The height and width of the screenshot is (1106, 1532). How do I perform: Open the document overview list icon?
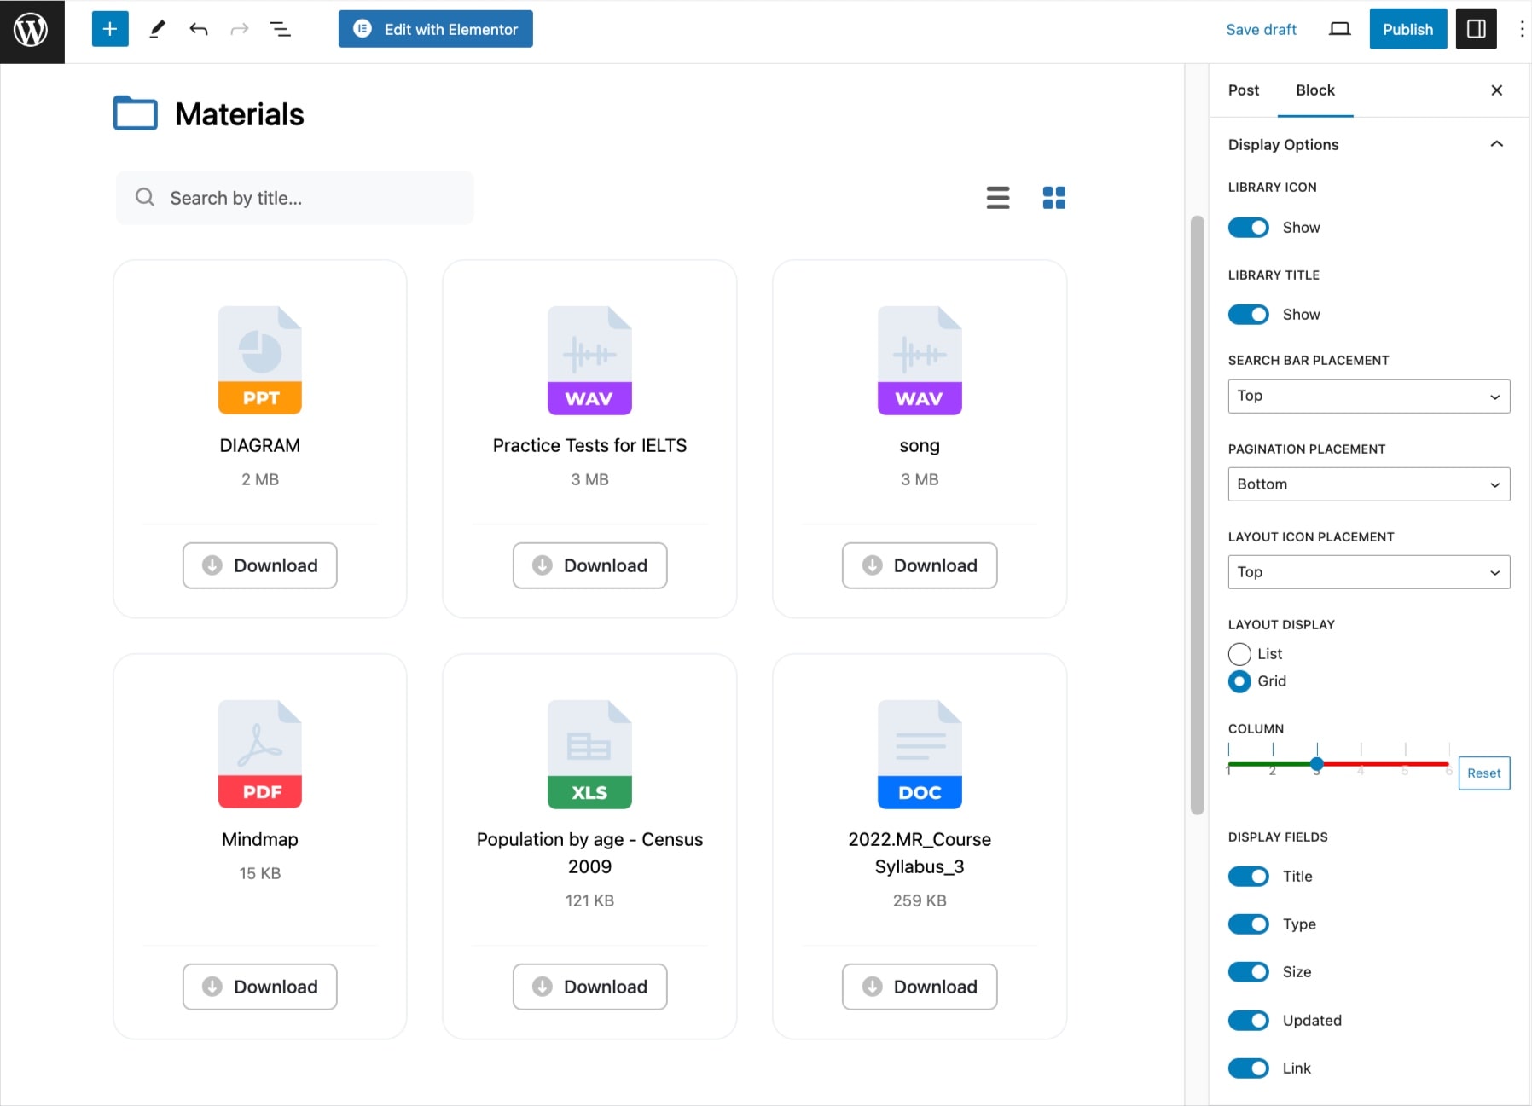point(281,29)
